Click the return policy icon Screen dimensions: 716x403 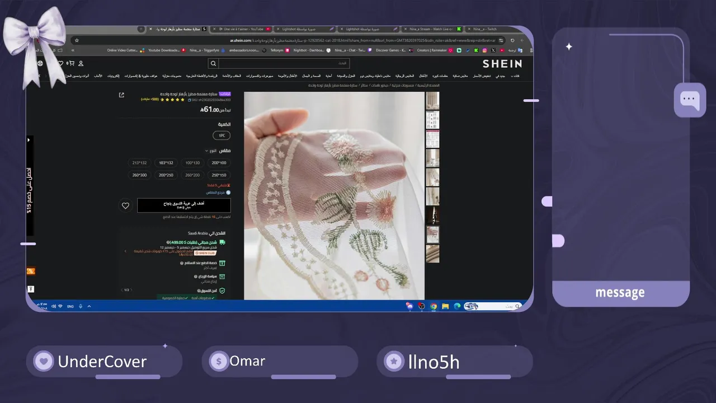coord(222,277)
